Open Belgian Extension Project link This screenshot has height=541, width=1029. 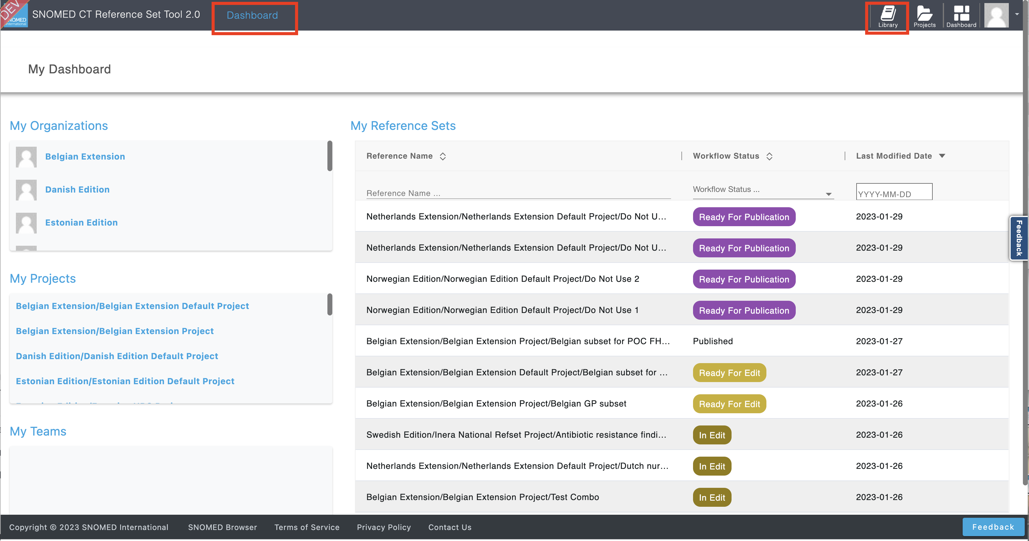(x=115, y=331)
